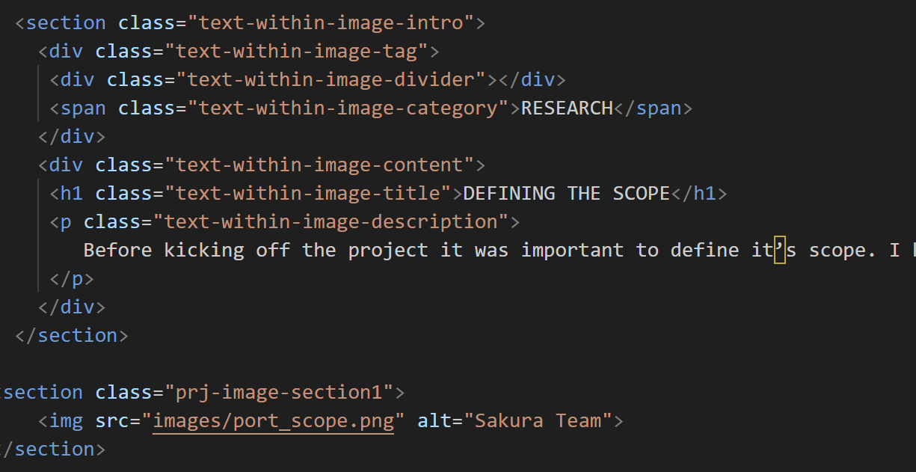Click the "text-within-image-title" class value
916x472 pixels.
click(307, 193)
